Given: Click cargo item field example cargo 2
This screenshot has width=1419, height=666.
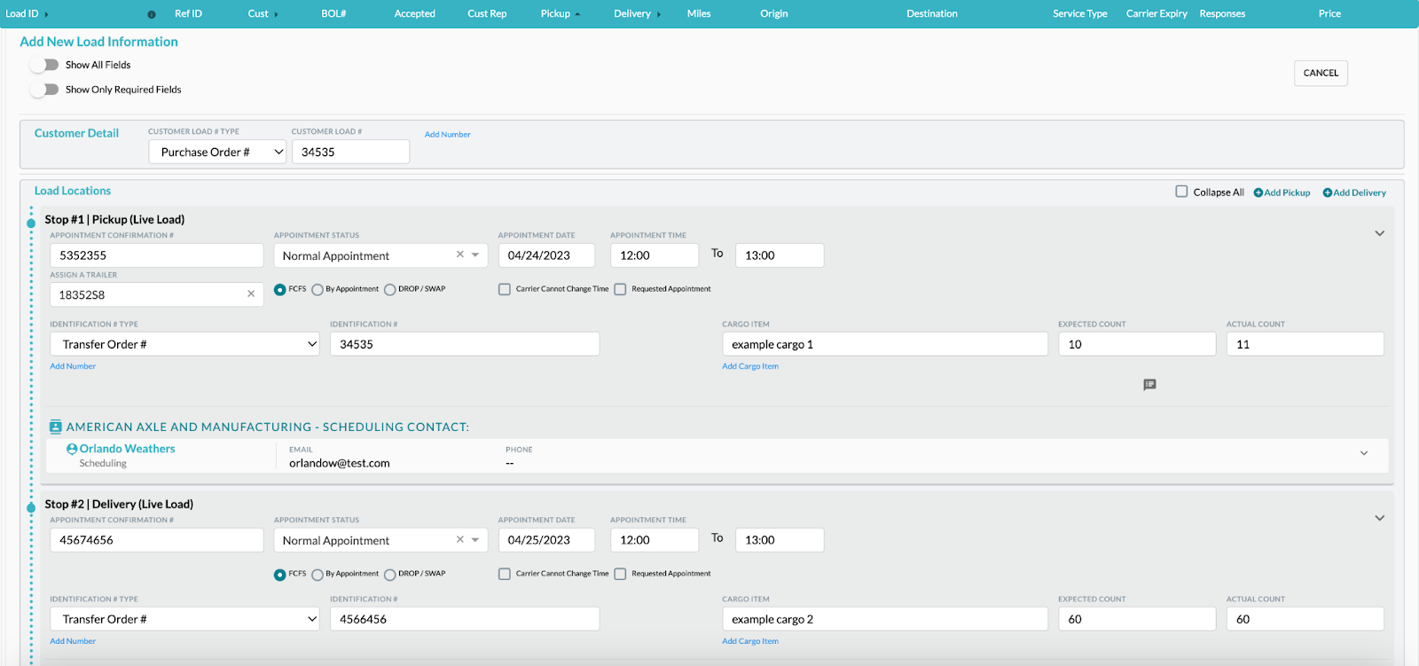Looking at the screenshot, I should click(x=885, y=619).
